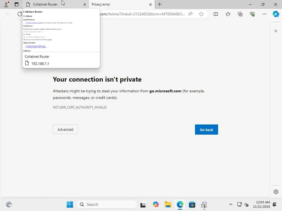Open the Edge profile icon
282x211 pixels.
7,4
